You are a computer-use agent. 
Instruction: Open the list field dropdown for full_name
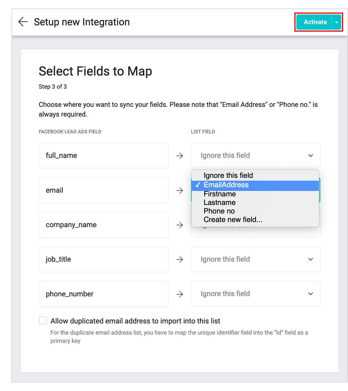coord(255,156)
